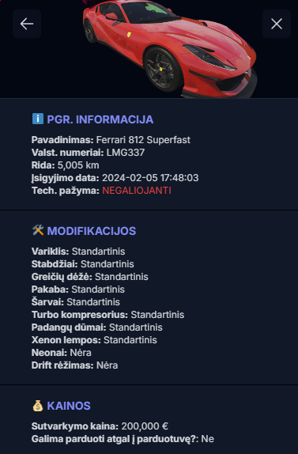Click the Sutvarkymo kaina 200,000 € value
The image size is (298, 454).
[145, 426]
